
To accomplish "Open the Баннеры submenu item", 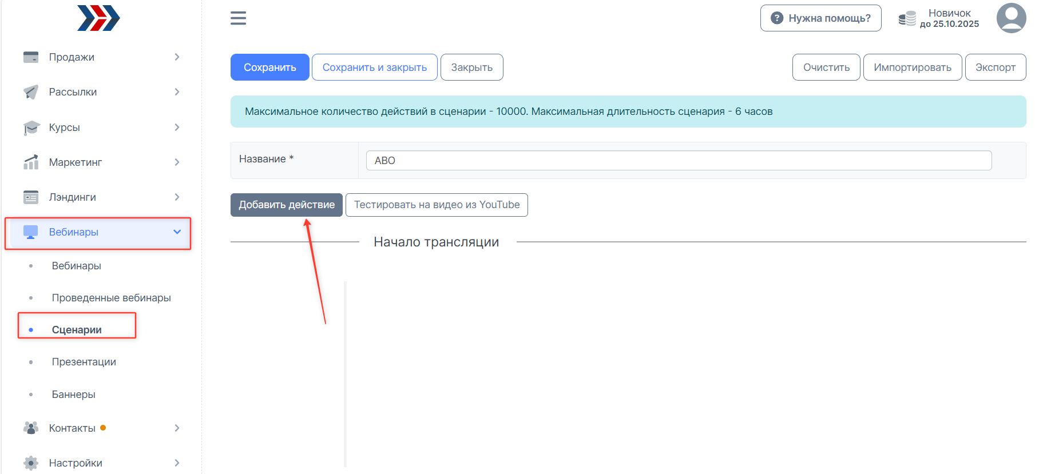I will coord(73,395).
